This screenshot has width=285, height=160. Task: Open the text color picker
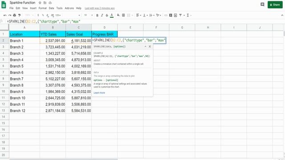(x=112, y=15)
